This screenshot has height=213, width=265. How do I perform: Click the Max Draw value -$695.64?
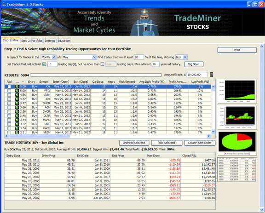174,181
